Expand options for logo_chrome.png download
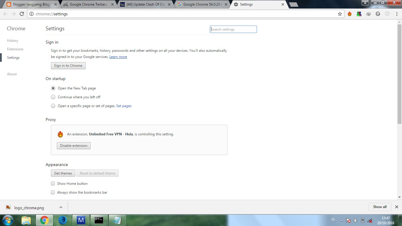Viewport: 402px width, 226px height. click(x=61, y=207)
